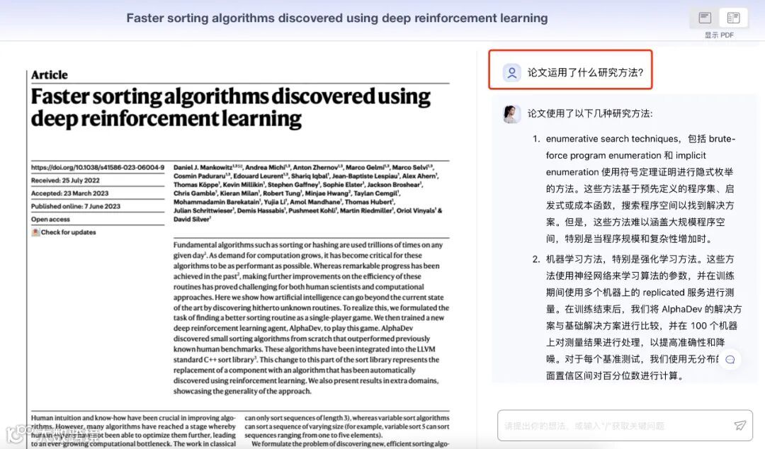Click the header title Faster sorting algorithms
765x449 pixels.
point(336,18)
